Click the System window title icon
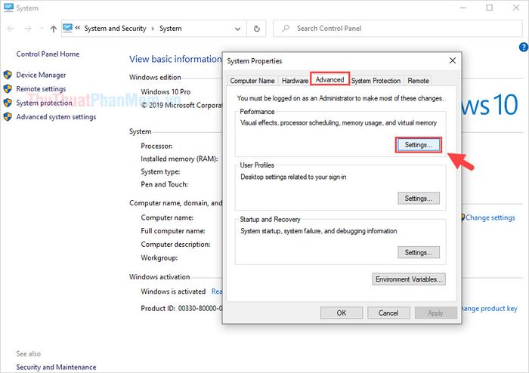The height and width of the screenshot is (373, 529). pyautogui.click(x=8, y=8)
